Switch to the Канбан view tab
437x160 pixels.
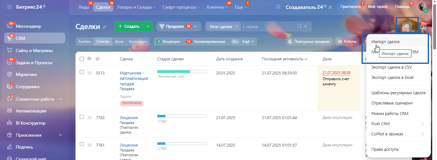point(84,42)
